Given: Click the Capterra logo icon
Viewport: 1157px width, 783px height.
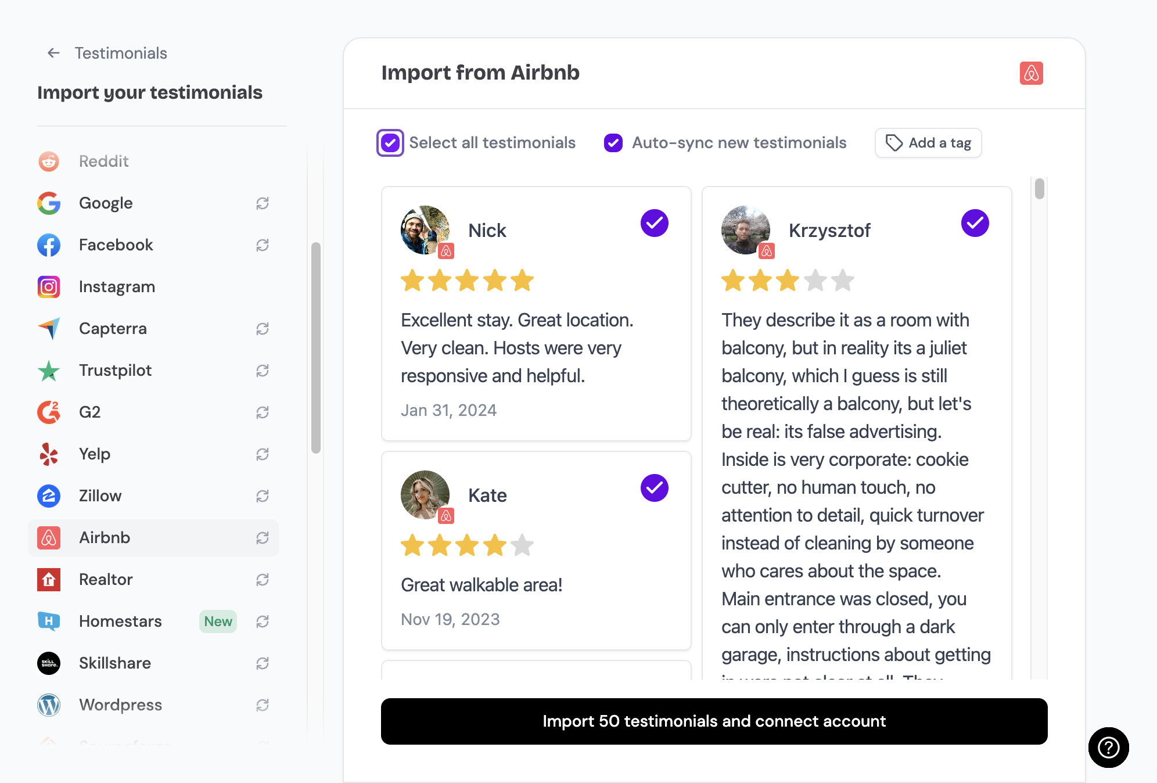Looking at the screenshot, I should [49, 328].
